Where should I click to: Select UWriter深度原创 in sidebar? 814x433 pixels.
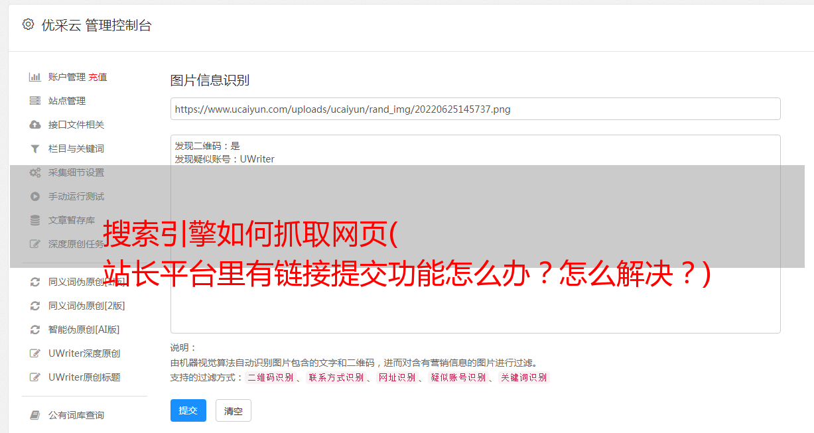pyautogui.click(x=84, y=353)
